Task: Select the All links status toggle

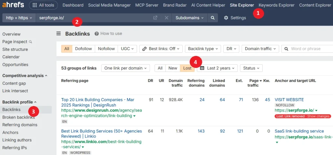Action: tap(160, 68)
